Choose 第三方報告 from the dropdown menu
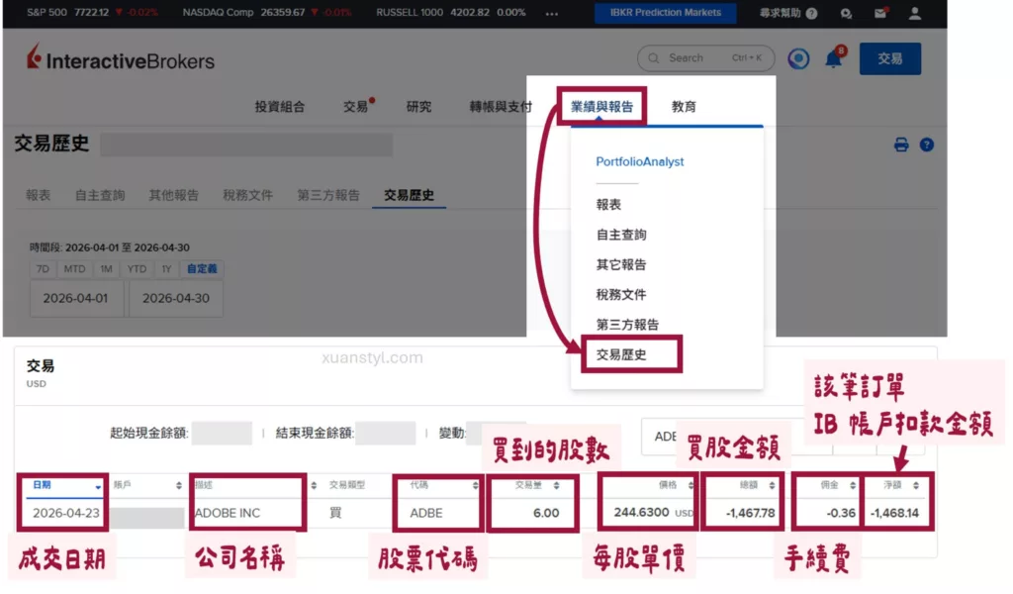 click(x=627, y=325)
